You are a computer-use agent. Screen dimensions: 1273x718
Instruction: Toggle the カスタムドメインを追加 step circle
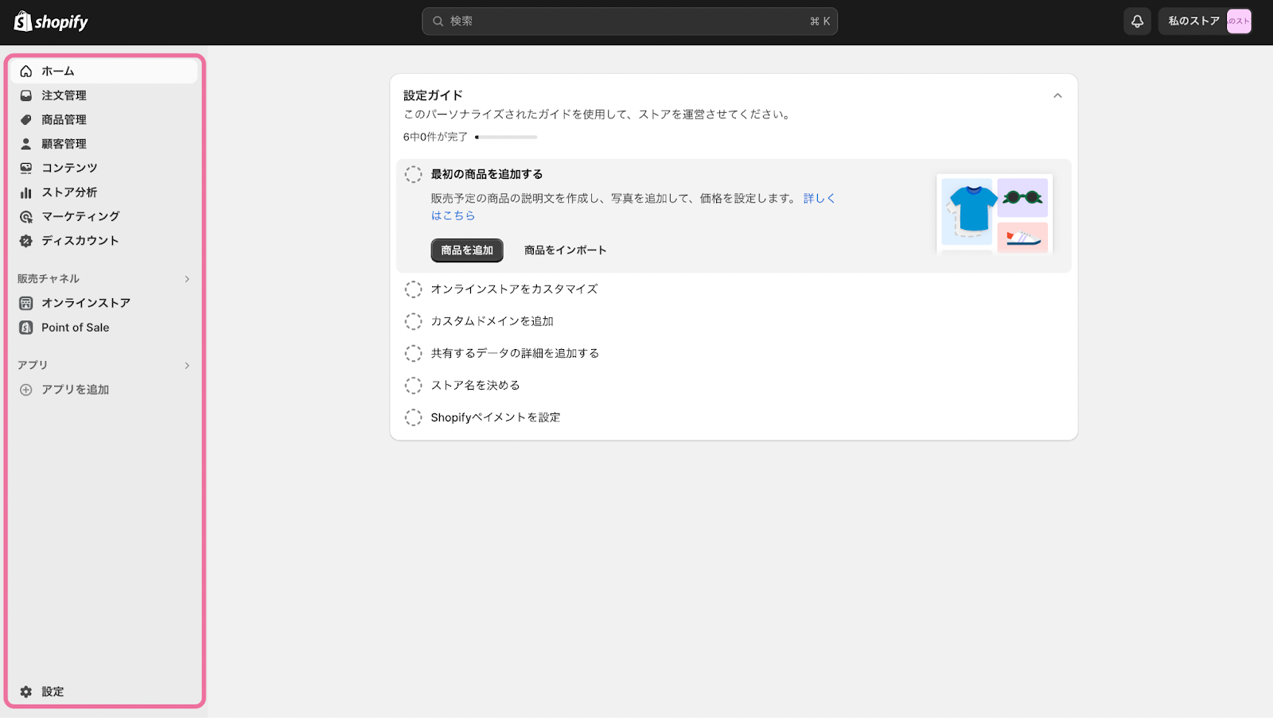413,321
